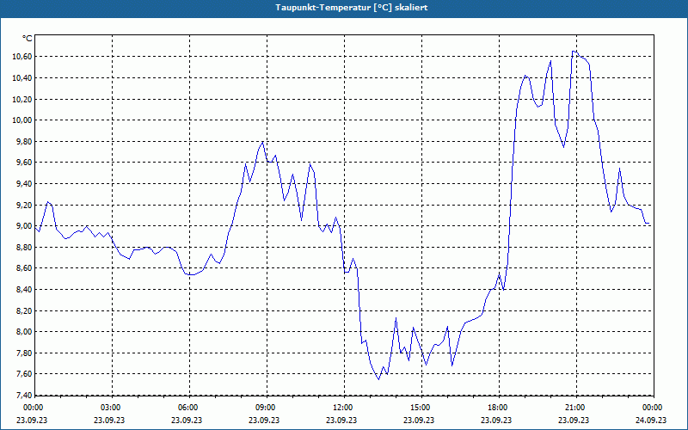The image size is (688, 430).
Task: Select the 09:00 time label
Action: (x=266, y=408)
